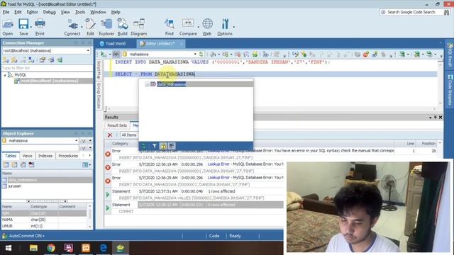The image size is (454, 255).
Task: Launch the Build query tool
Action: click(x=122, y=27)
